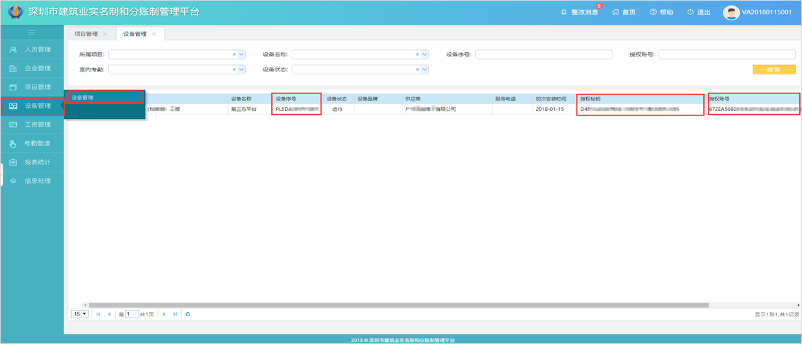Open the page size dropdown showing 15
The image size is (802, 344).
click(80, 314)
